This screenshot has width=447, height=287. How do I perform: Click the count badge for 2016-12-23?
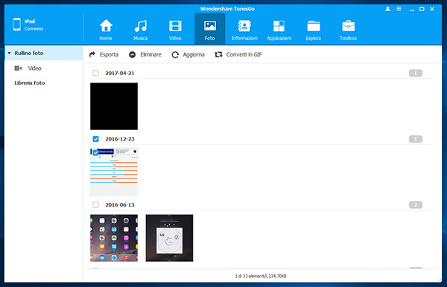pyautogui.click(x=416, y=139)
